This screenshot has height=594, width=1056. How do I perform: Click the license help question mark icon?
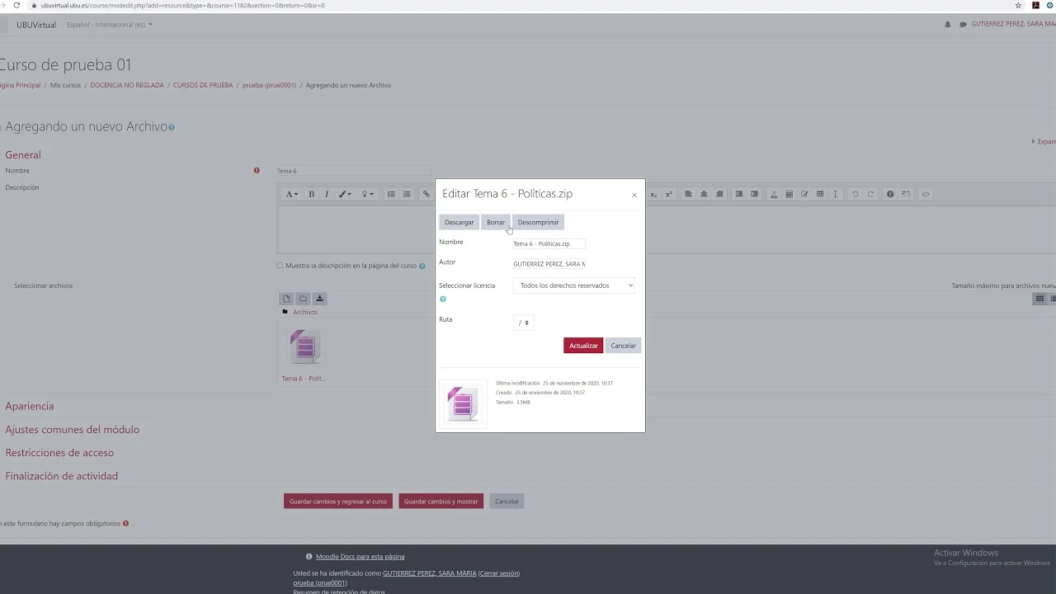click(x=443, y=299)
